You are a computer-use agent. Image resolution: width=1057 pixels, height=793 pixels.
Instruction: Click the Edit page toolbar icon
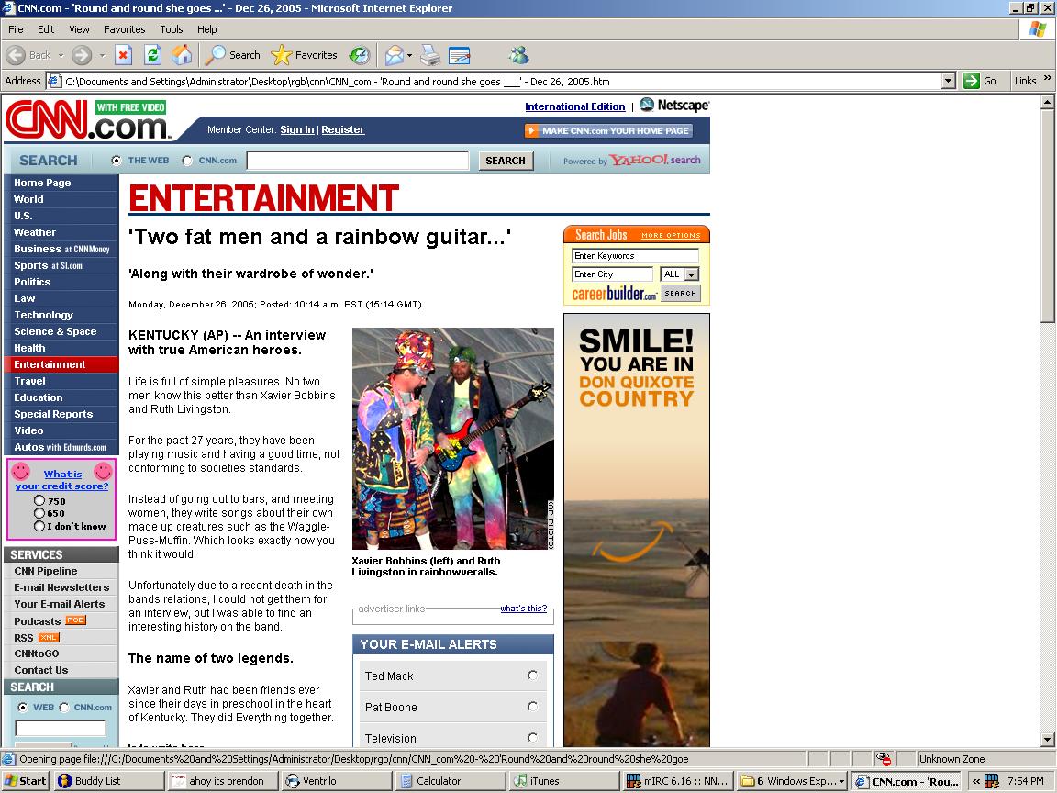click(x=459, y=55)
